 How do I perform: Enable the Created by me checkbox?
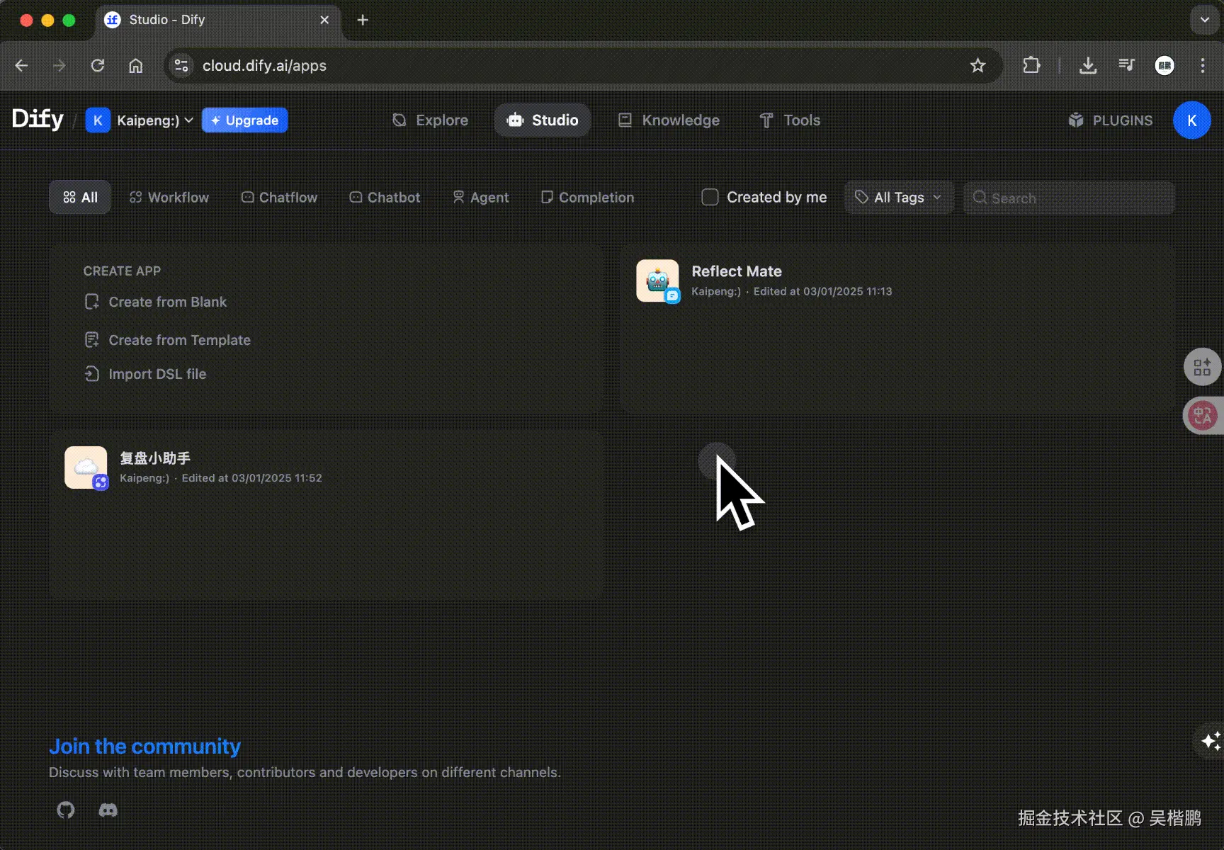(710, 197)
